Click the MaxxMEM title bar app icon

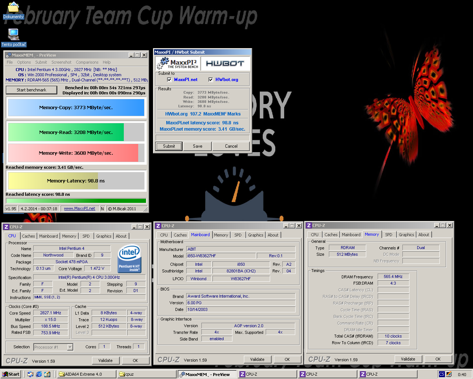8,55
